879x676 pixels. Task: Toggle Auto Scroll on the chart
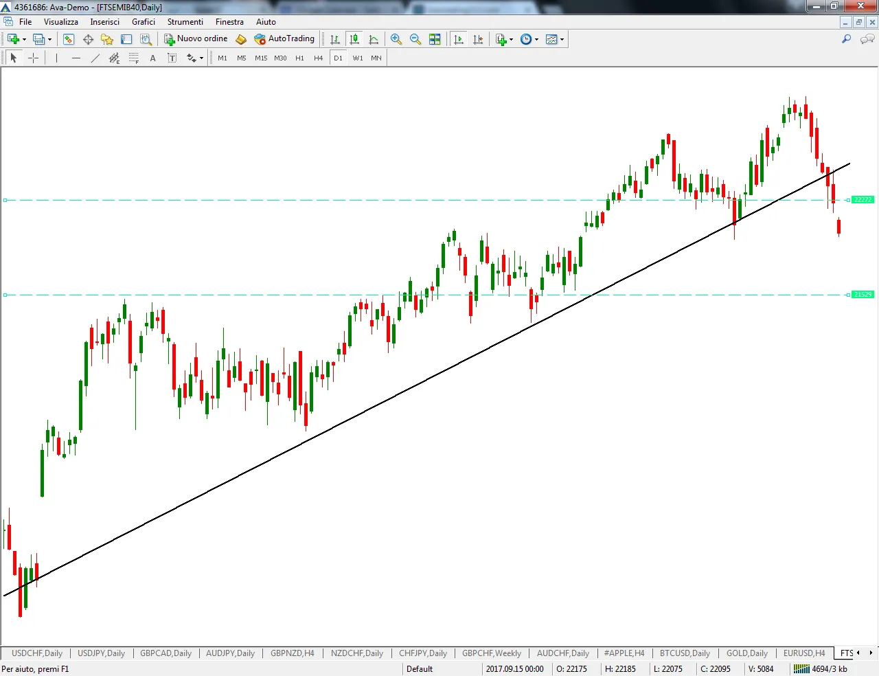point(459,39)
